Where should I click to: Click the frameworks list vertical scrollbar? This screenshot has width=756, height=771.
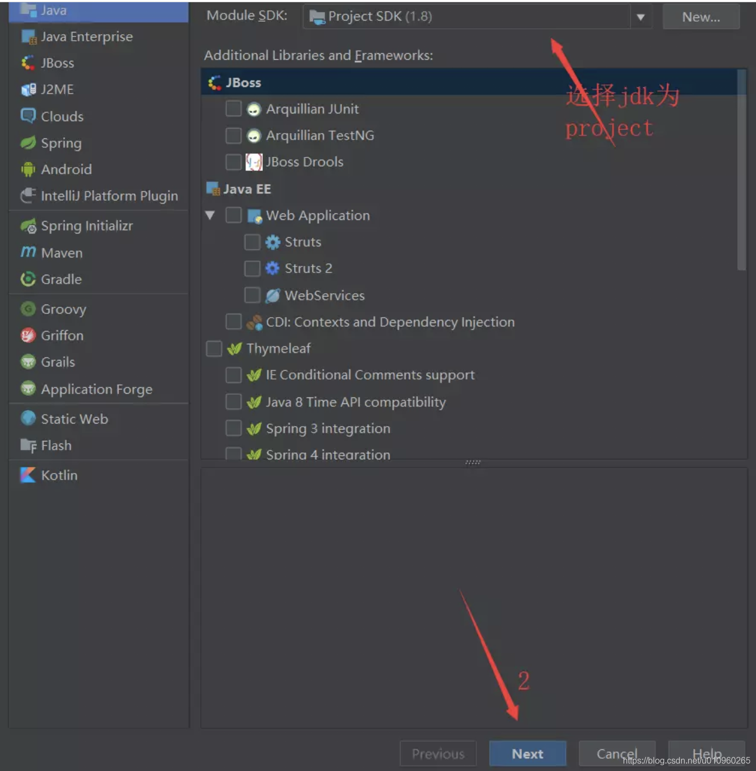click(x=741, y=169)
